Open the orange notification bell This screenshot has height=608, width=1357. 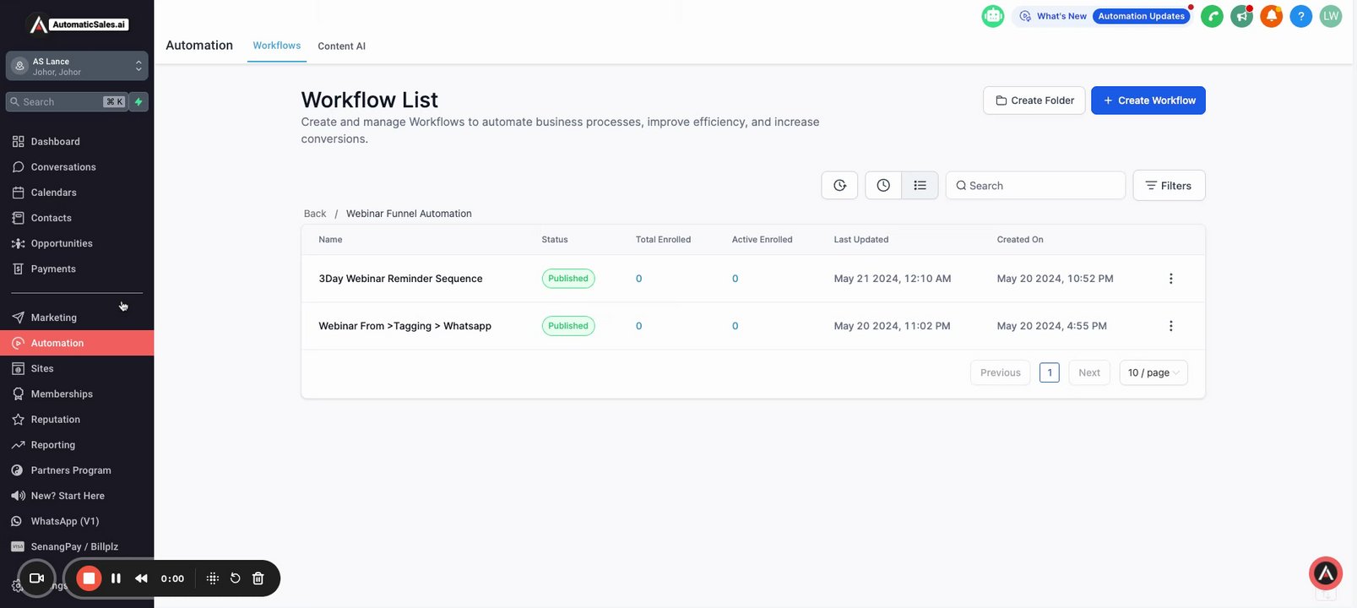tap(1271, 16)
